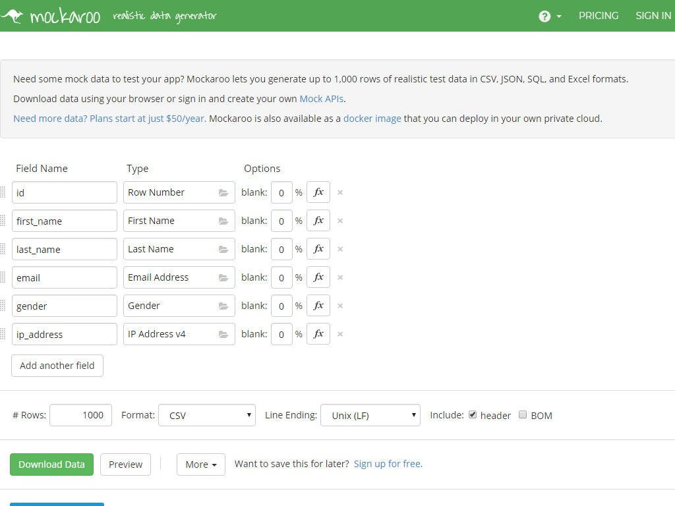Click the # Rows input showing 1000

click(80, 415)
